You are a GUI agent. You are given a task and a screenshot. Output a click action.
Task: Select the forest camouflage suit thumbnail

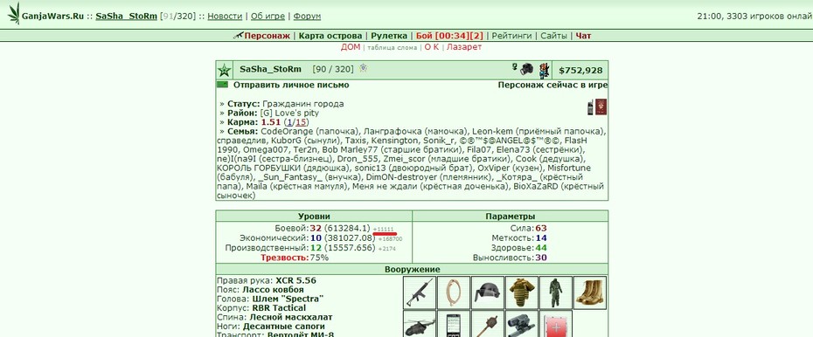[555, 292]
